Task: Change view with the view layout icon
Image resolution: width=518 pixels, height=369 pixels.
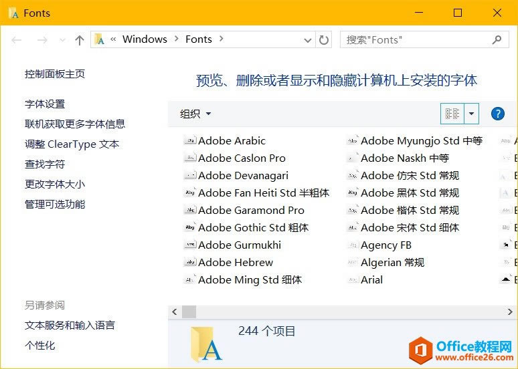Action: [452, 114]
